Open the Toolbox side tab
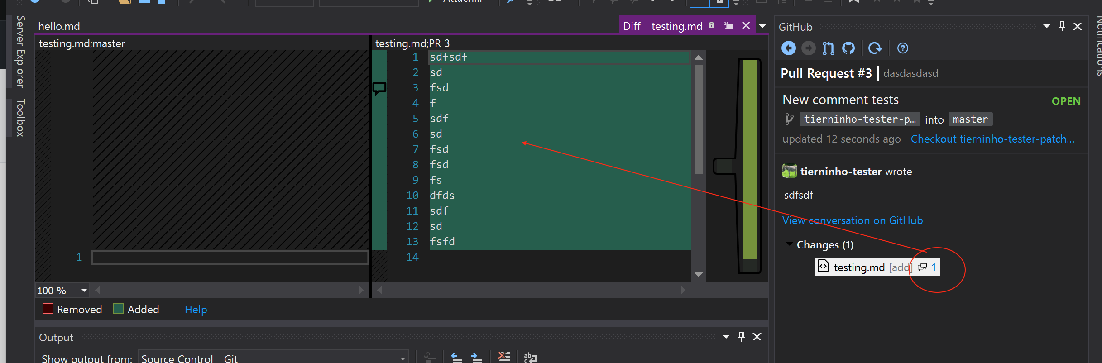This screenshot has width=1102, height=363. point(20,118)
